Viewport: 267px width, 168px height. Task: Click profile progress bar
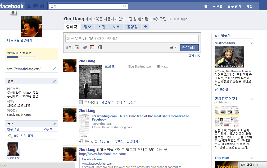[21, 57]
